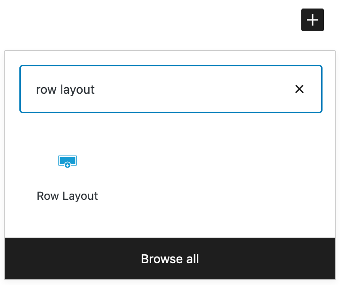This screenshot has height=285, width=340.
Task: Add the Row Layout search result
Action: point(68,175)
